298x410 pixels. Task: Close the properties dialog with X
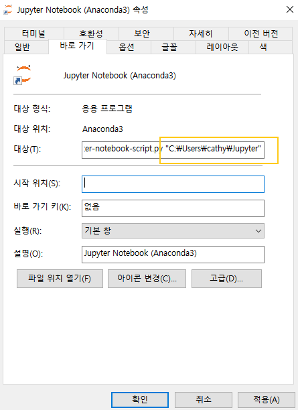pyautogui.click(x=290, y=9)
